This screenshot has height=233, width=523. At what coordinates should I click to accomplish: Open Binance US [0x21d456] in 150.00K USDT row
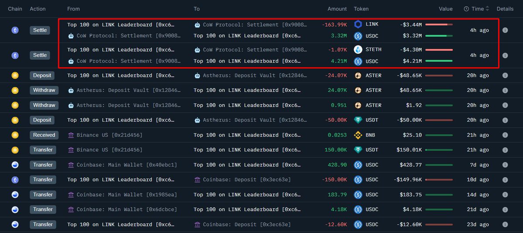click(x=109, y=150)
